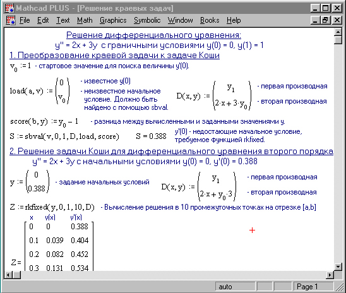Click the 'известное y(0)' comment
The image size is (346, 293).
(105, 81)
